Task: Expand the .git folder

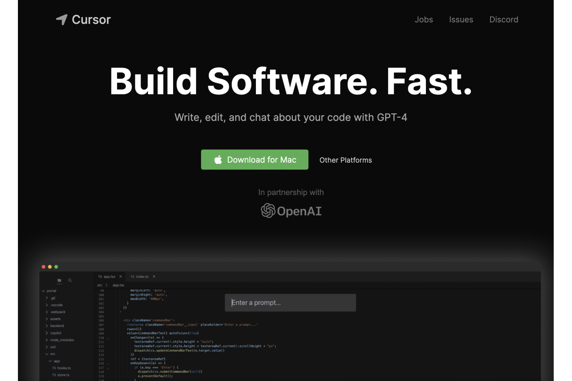Action: pos(47,298)
